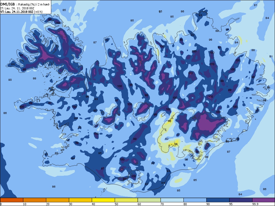275x206 pixels.
Task: Click the very light blue 70–80 legend swatch
Action: tap(172, 200)
